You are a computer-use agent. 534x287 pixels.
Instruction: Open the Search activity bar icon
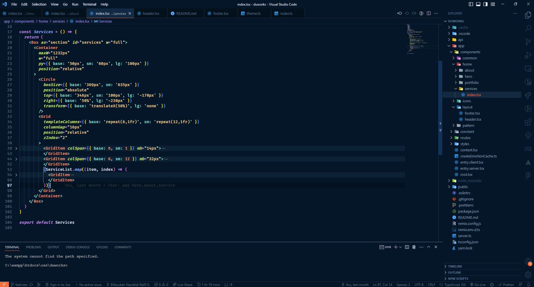click(528, 28)
